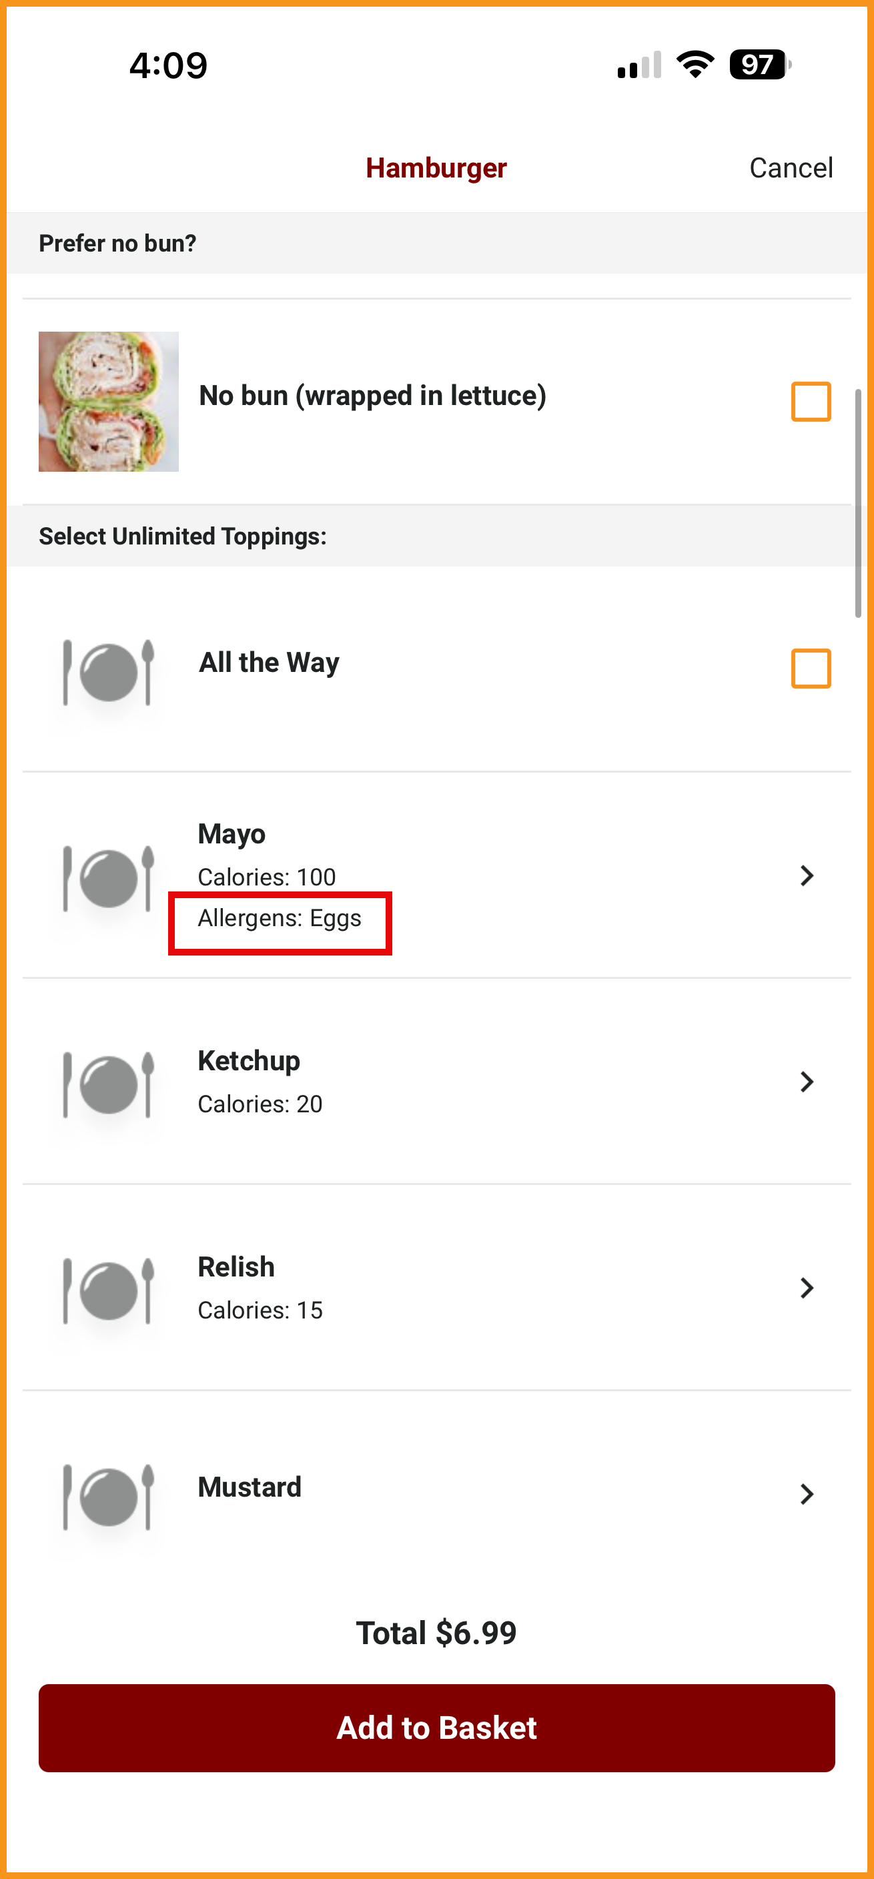Cancel the Hamburger customization

pyautogui.click(x=791, y=167)
